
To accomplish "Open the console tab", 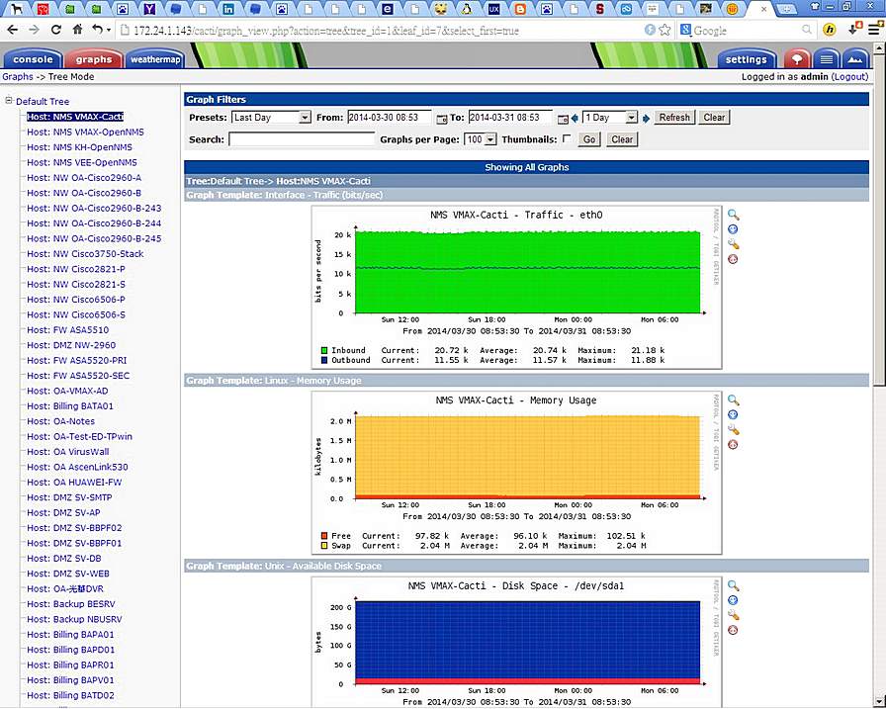I will coord(33,59).
